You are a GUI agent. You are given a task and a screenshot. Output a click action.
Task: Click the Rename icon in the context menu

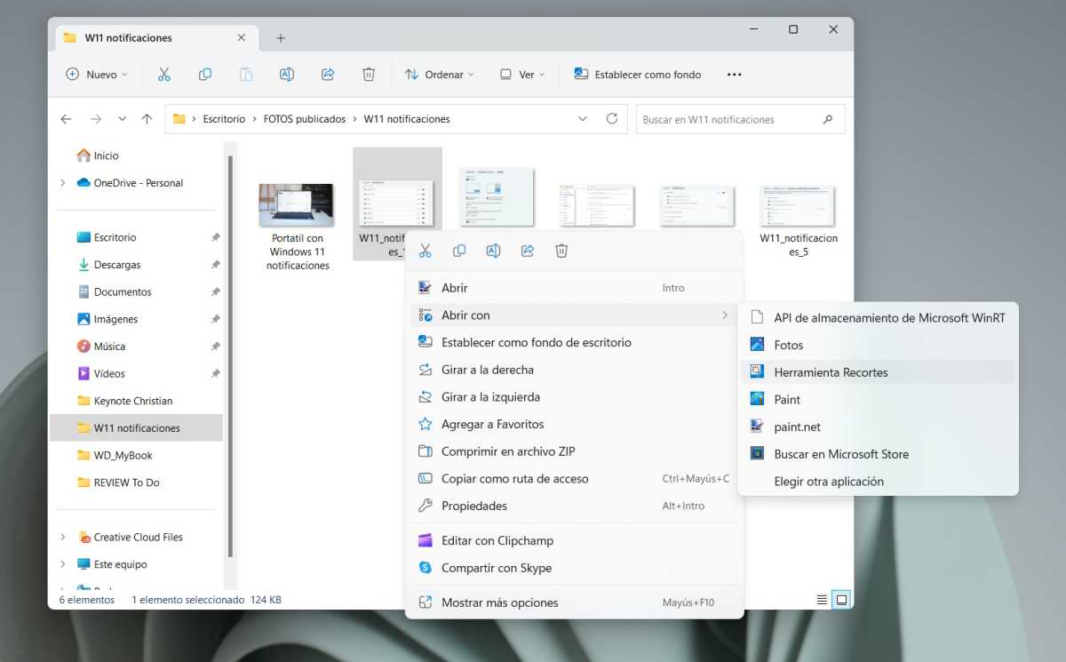coord(493,251)
